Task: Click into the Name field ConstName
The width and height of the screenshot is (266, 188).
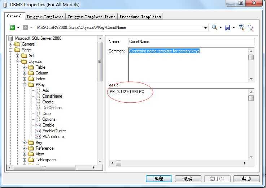Action: [x=191, y=42]
